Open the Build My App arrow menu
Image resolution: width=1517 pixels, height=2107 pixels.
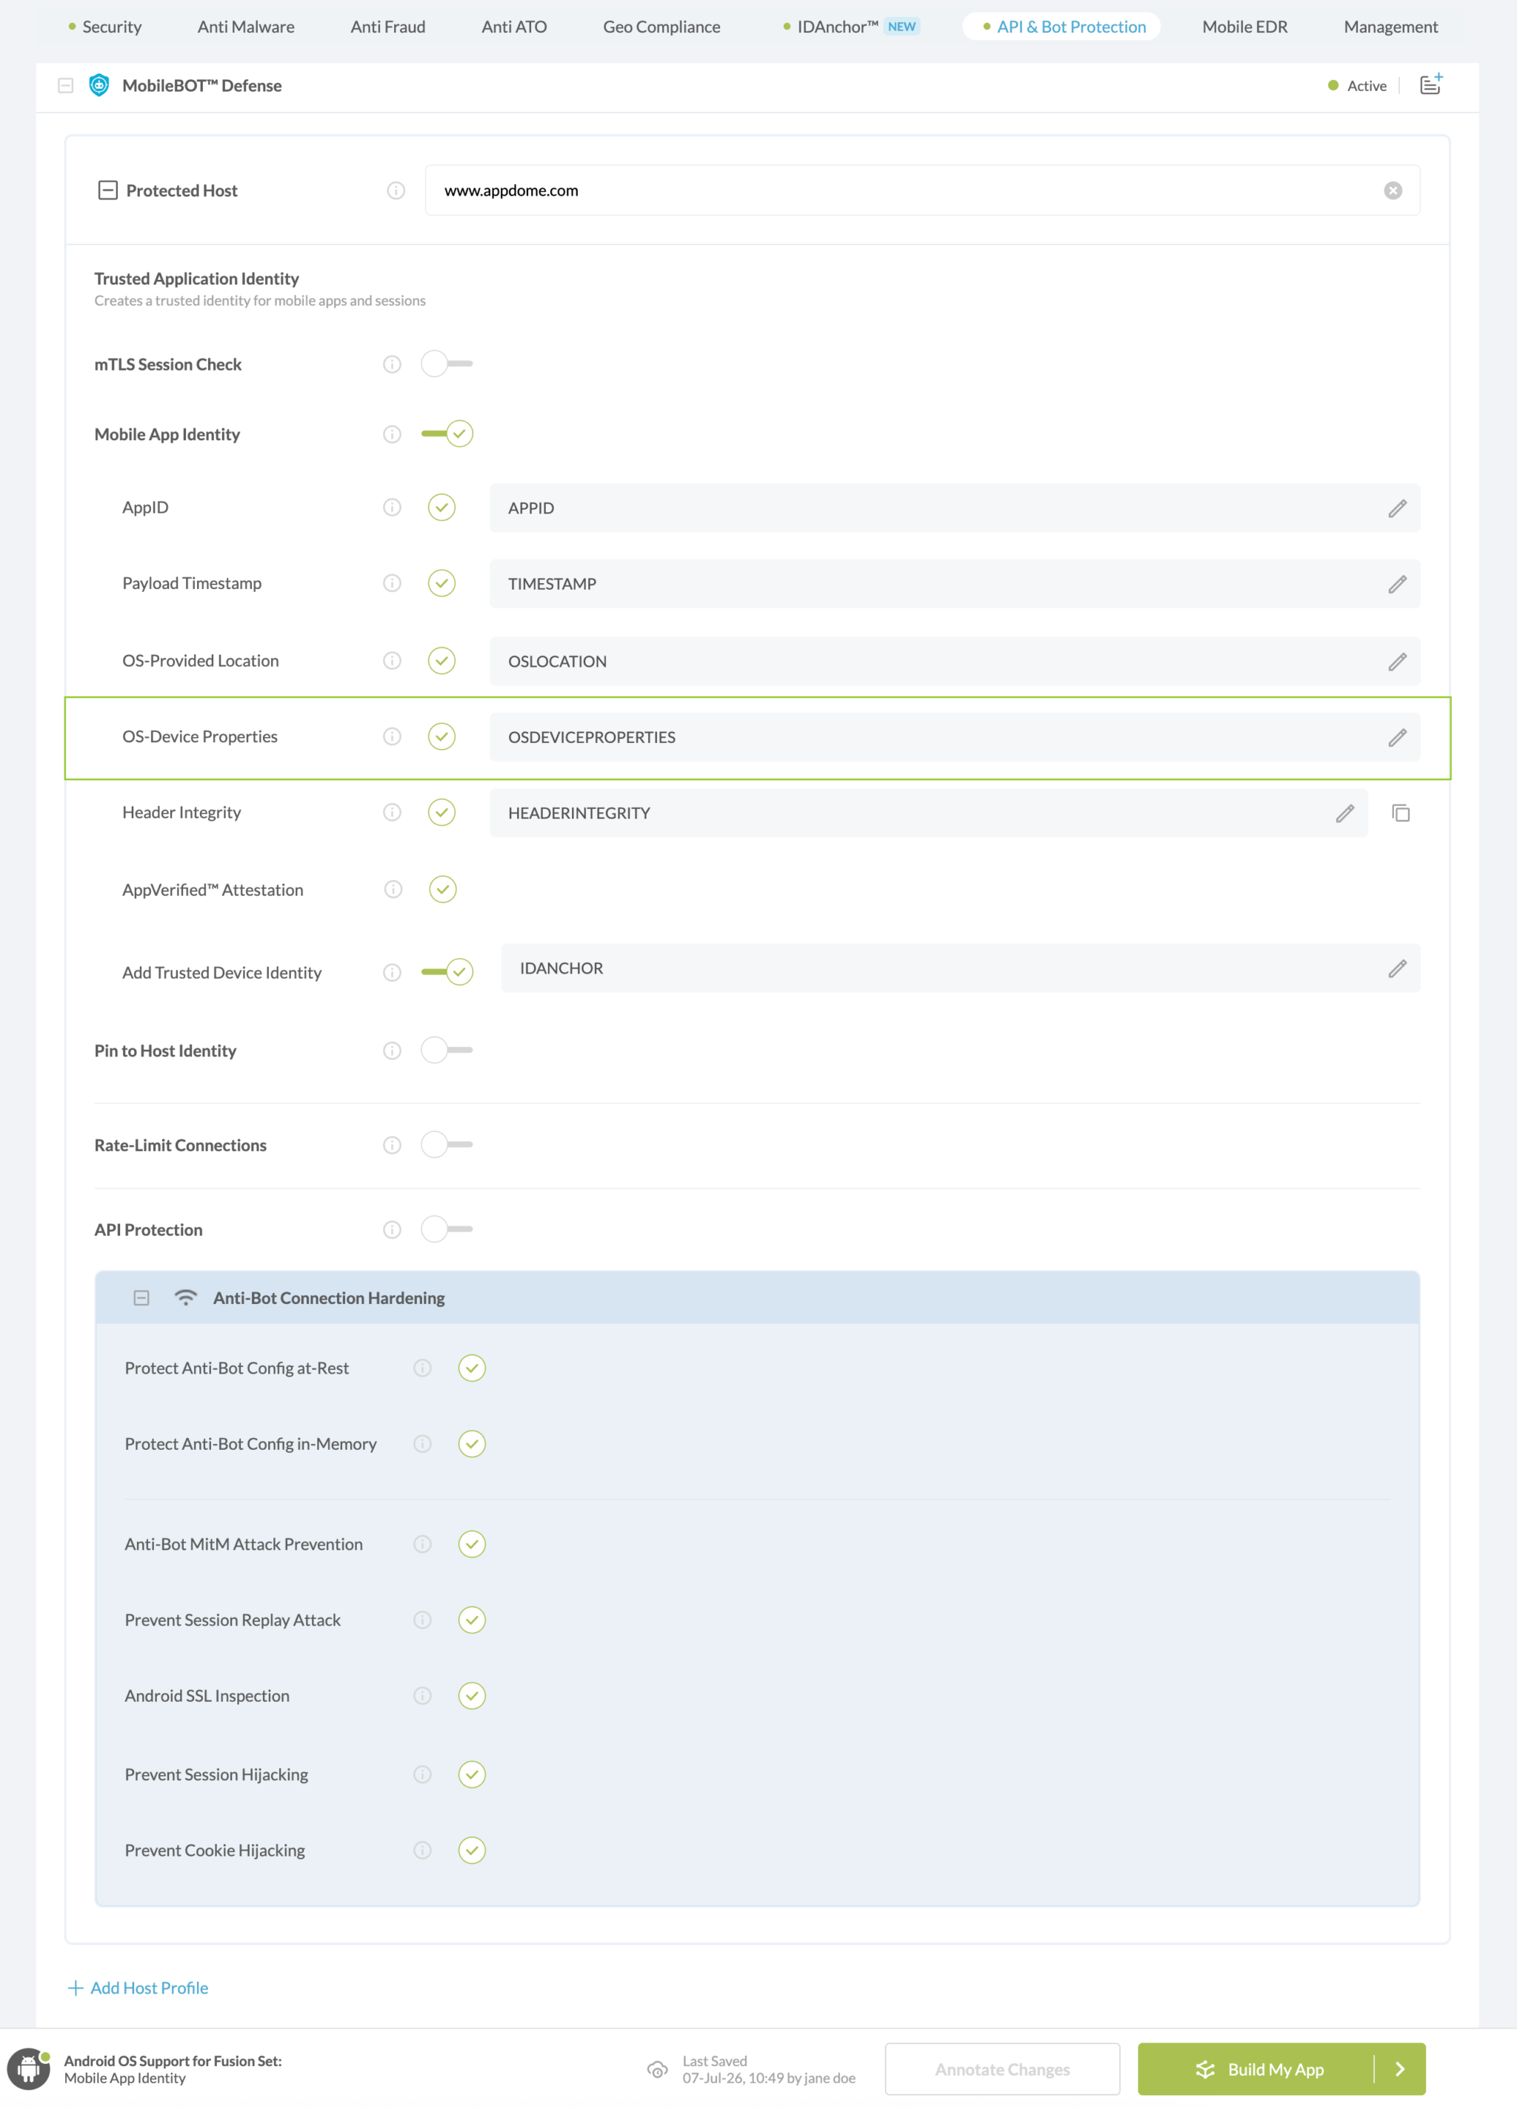1400,2069
